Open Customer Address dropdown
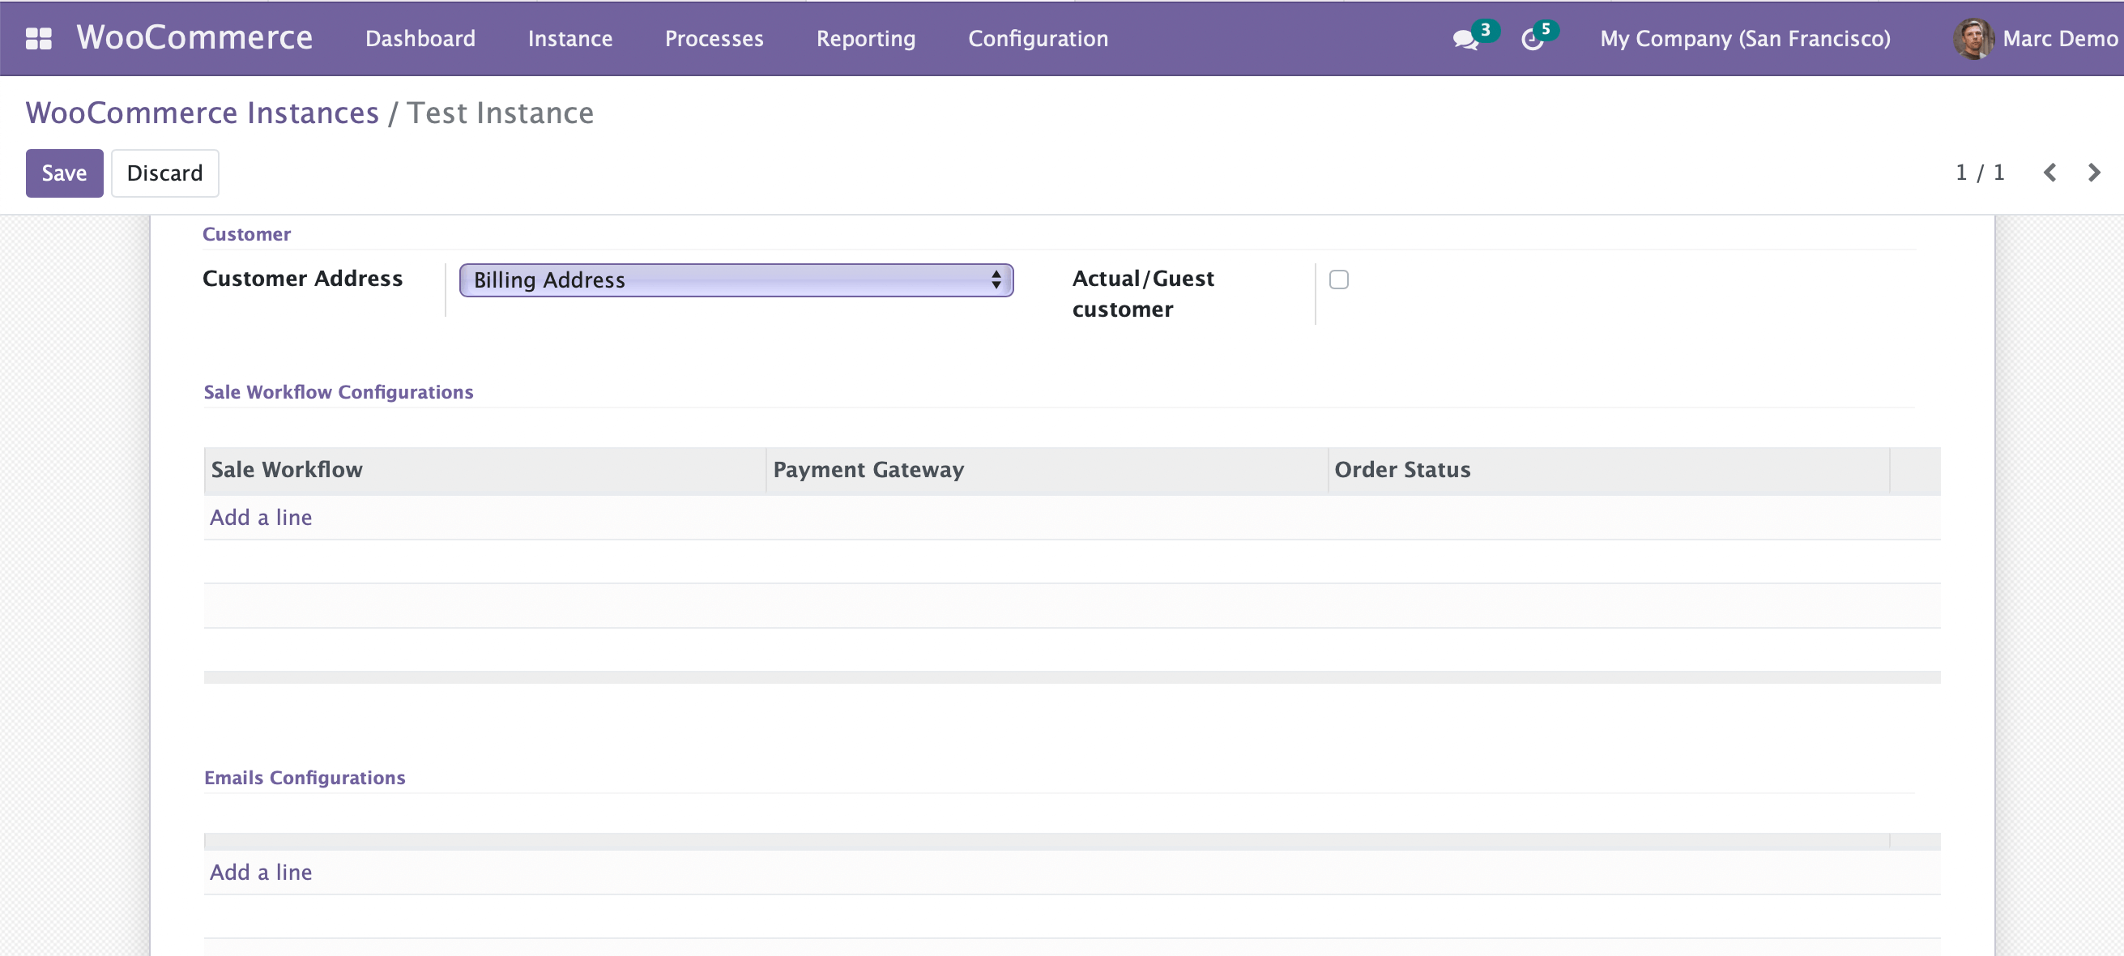Image resolution: width=2124 pixels, height=956 pixels. click(x=736, y=280)
